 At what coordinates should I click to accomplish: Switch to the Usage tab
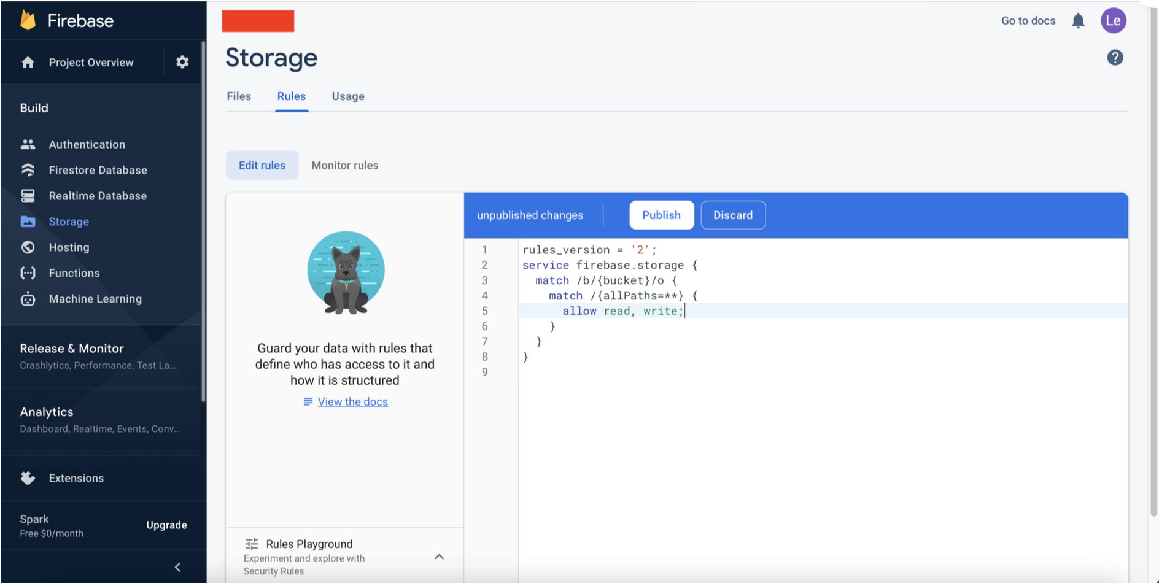[x=348, y=96]
